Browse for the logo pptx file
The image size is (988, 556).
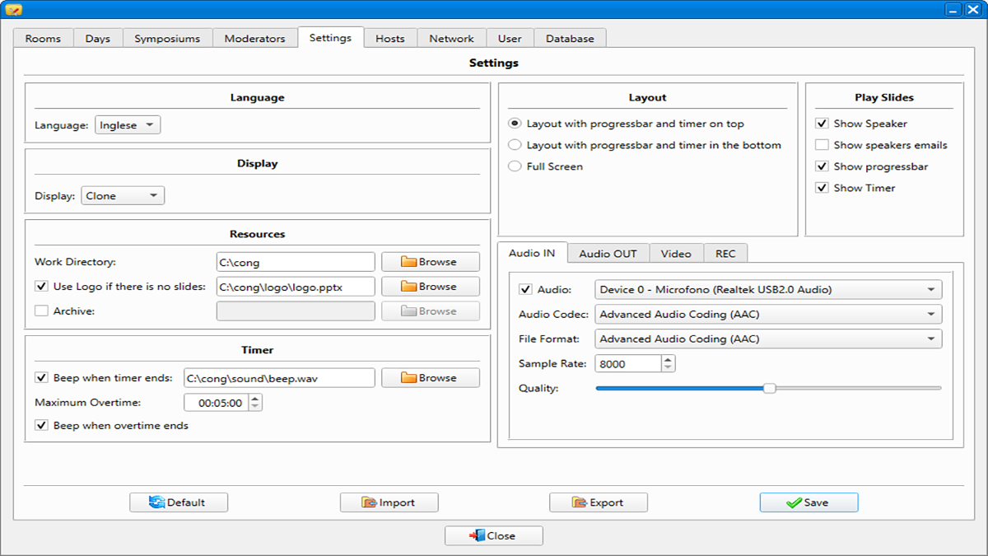[431, 287]
